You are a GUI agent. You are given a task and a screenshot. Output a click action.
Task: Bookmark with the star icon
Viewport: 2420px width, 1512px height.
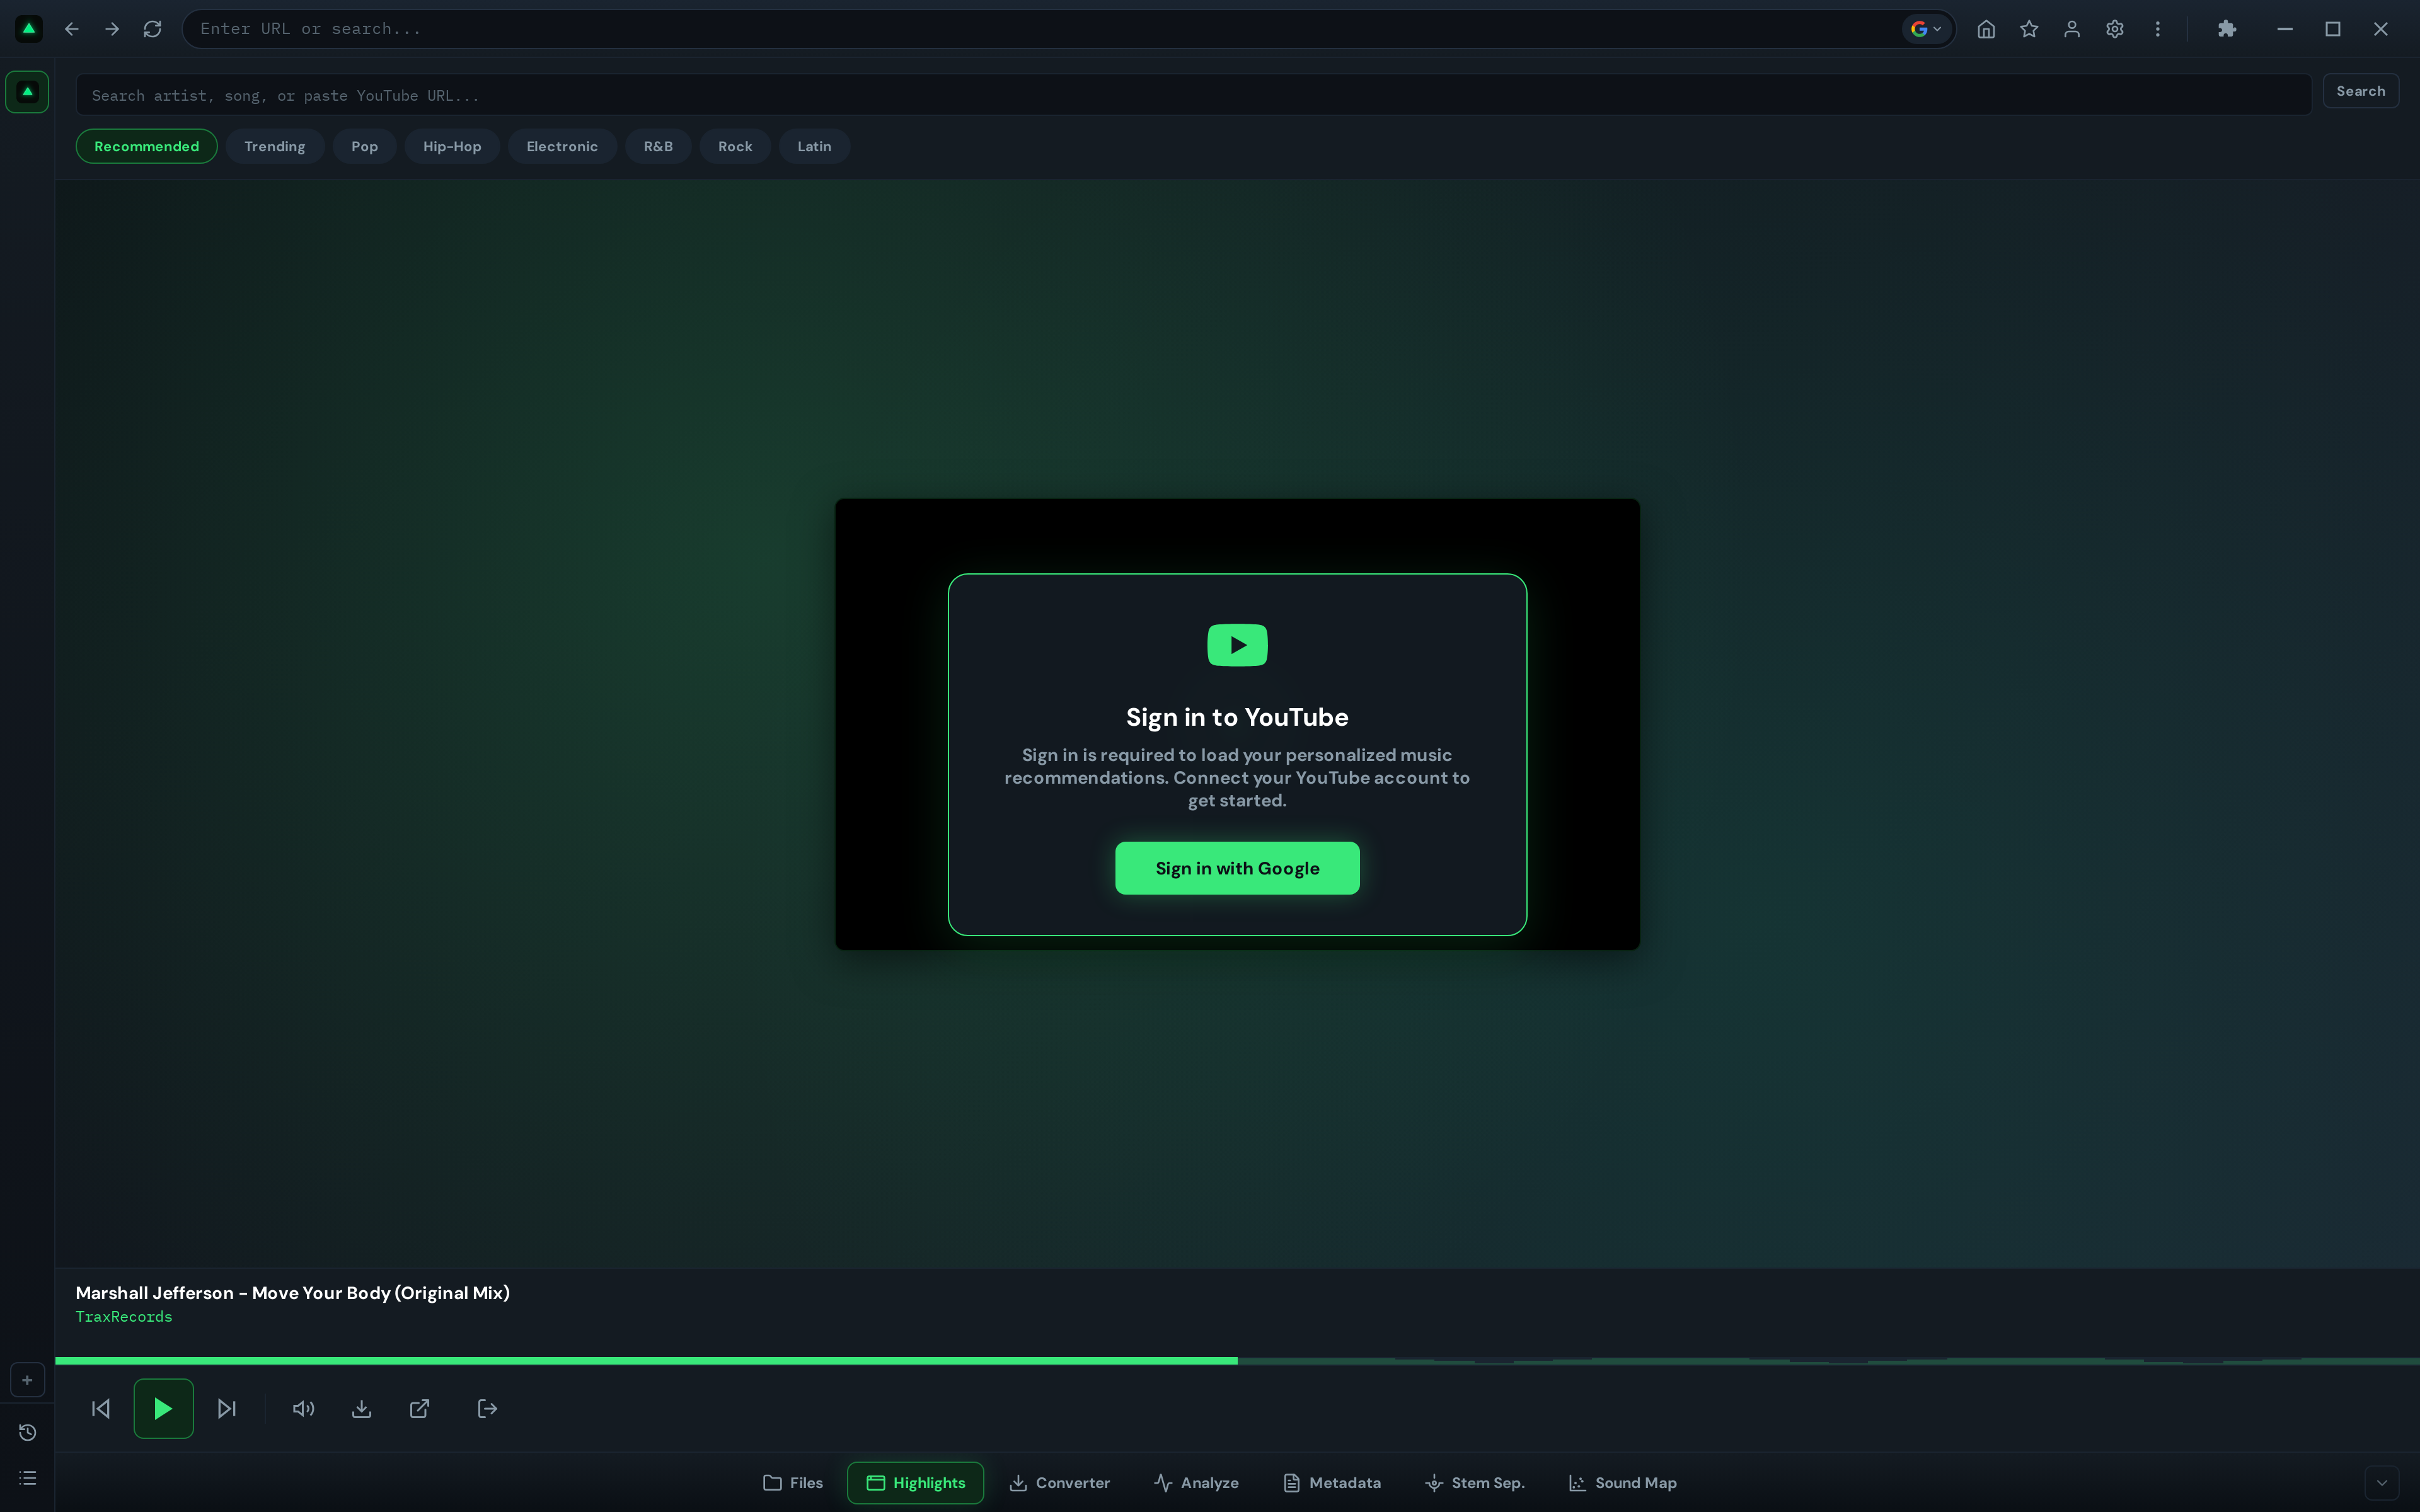coord(2029,29)
